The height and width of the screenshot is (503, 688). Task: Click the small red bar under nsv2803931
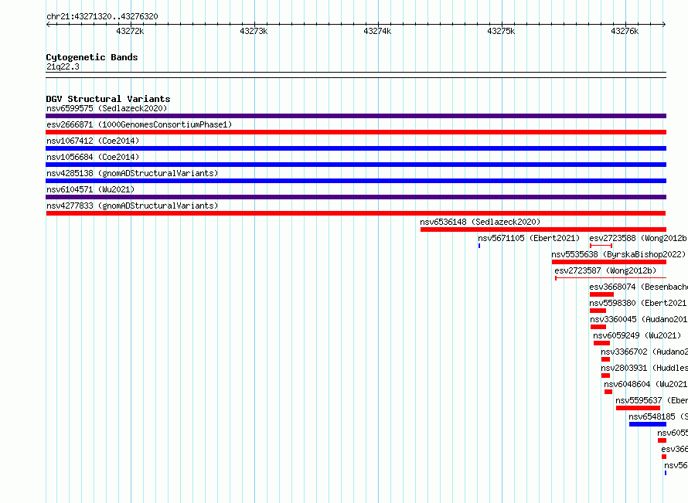pos(605,376)
